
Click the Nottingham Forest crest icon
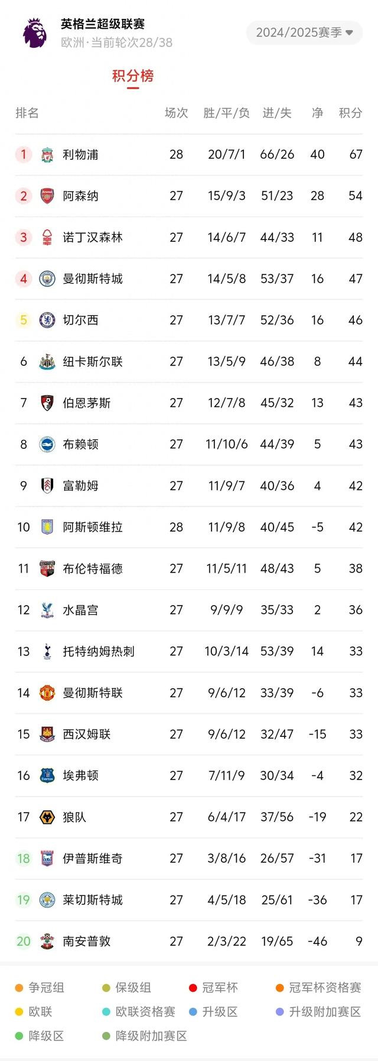coord(47,238)
